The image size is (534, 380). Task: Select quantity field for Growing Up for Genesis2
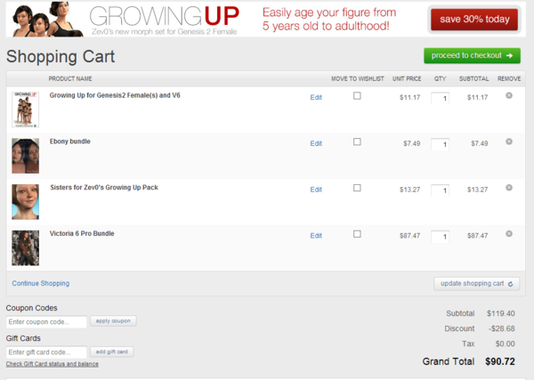[x=440, y=98]
